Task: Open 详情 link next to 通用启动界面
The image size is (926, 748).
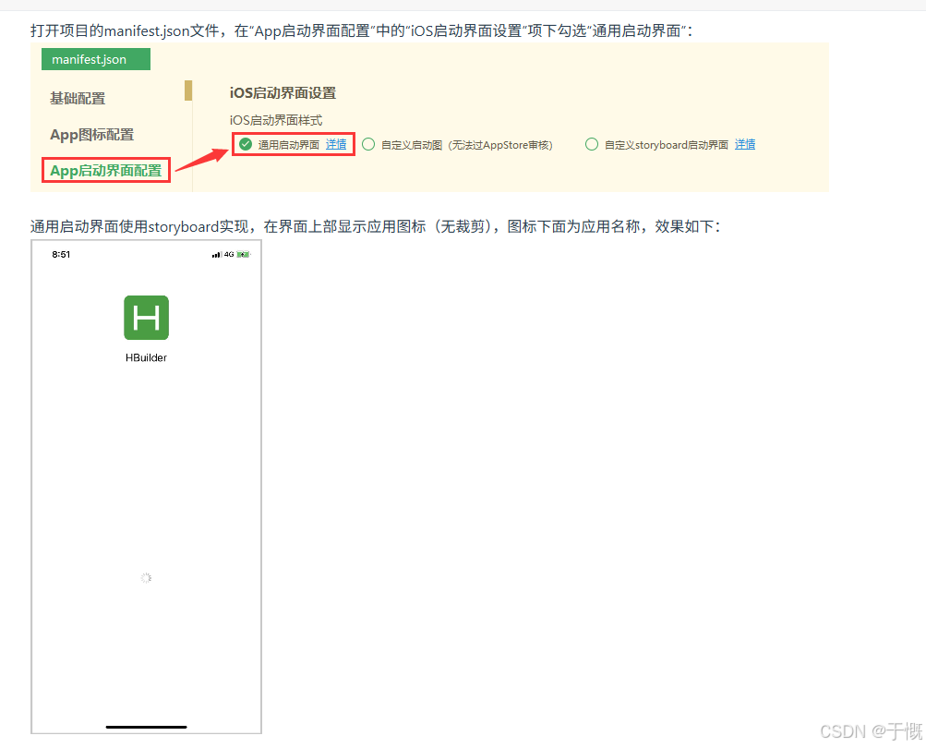Action: [336, 144]
